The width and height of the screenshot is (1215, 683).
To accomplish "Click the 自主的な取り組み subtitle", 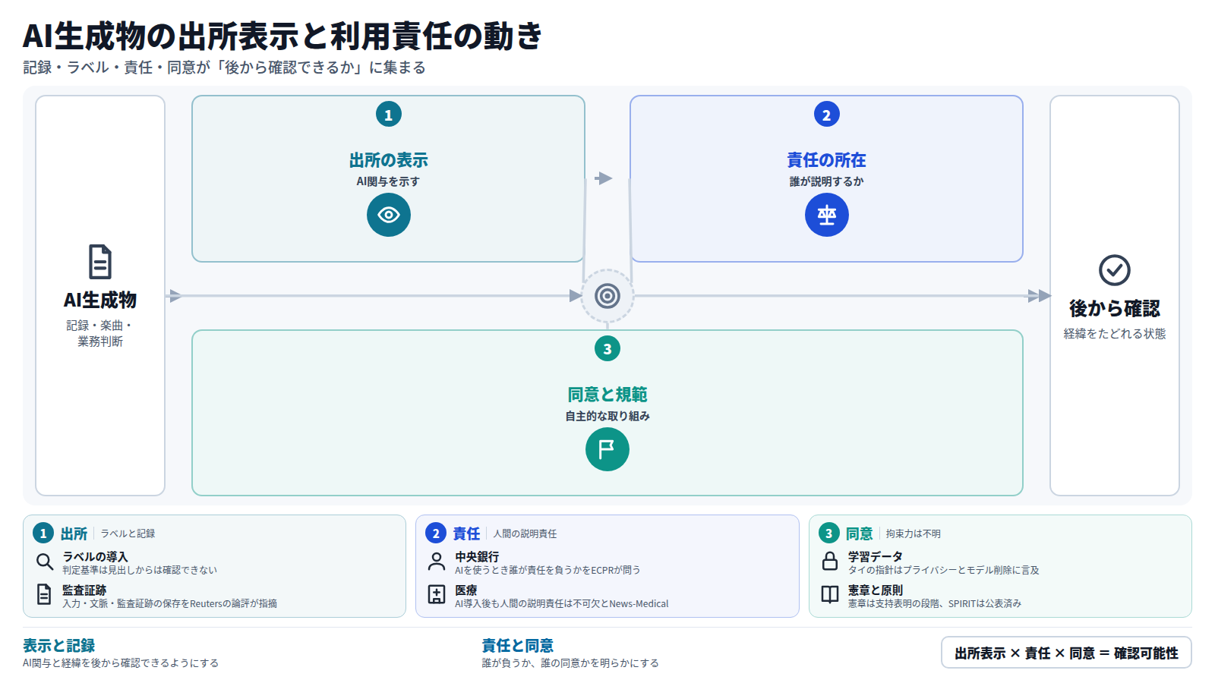I will click(607, 416).
